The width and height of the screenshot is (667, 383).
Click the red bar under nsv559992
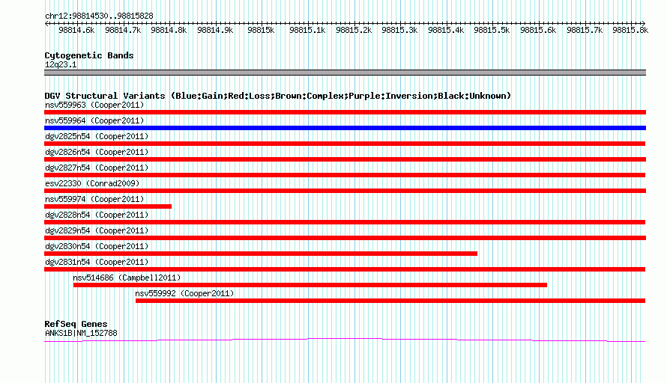click(x=390, y=301)
